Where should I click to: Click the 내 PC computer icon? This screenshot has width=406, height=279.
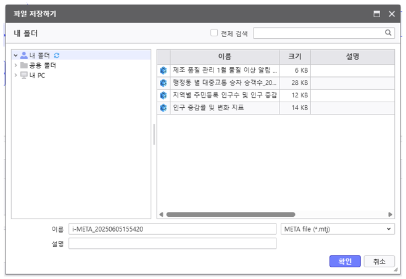[x=24, y=75]
